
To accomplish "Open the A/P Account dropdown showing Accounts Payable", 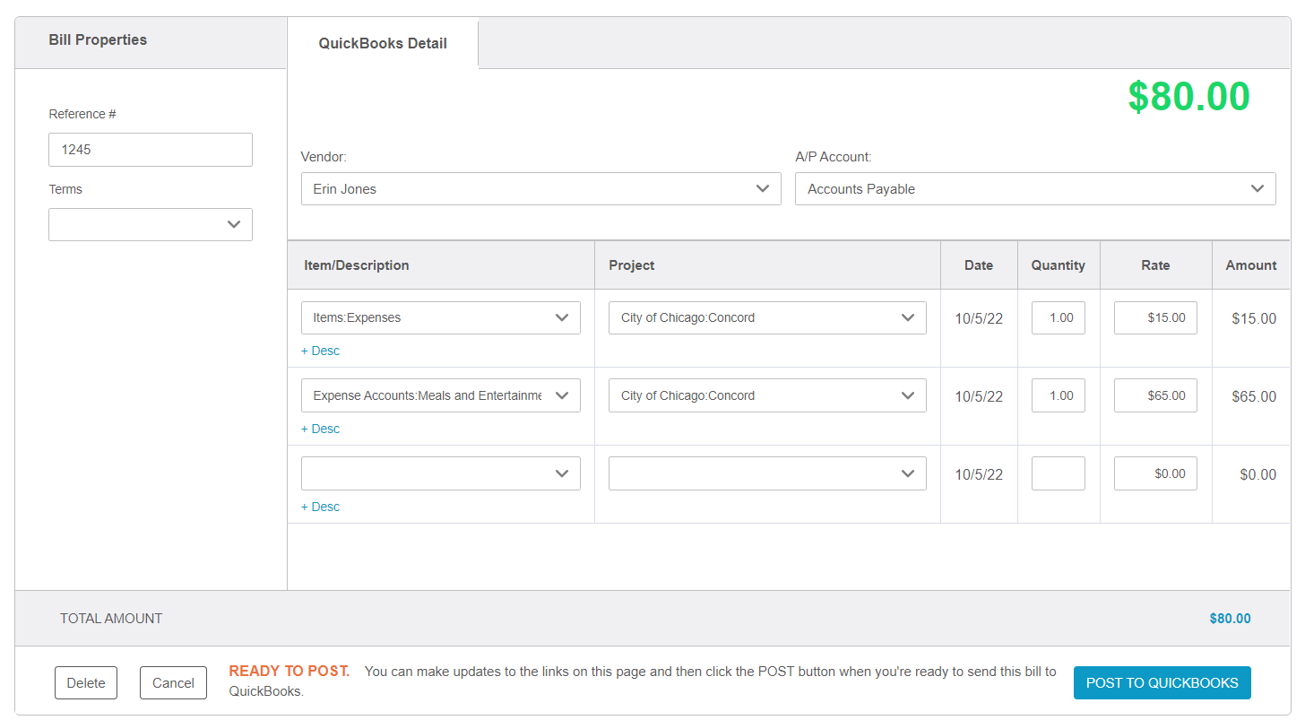I will pos(1035,189).
